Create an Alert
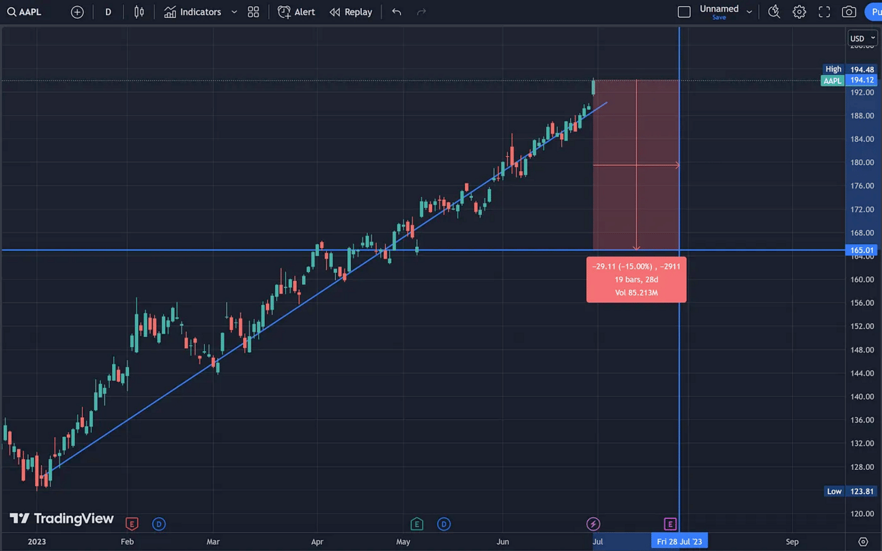The width and height of the screenshot is (882, 551). click(x=296, y=12)
